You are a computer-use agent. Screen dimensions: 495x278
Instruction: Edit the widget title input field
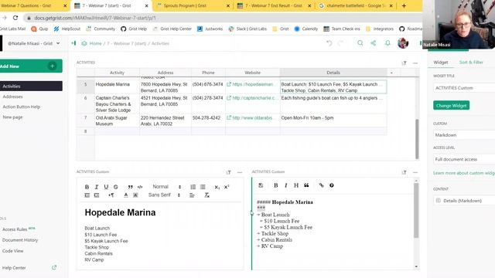click(x=464, y=88)
